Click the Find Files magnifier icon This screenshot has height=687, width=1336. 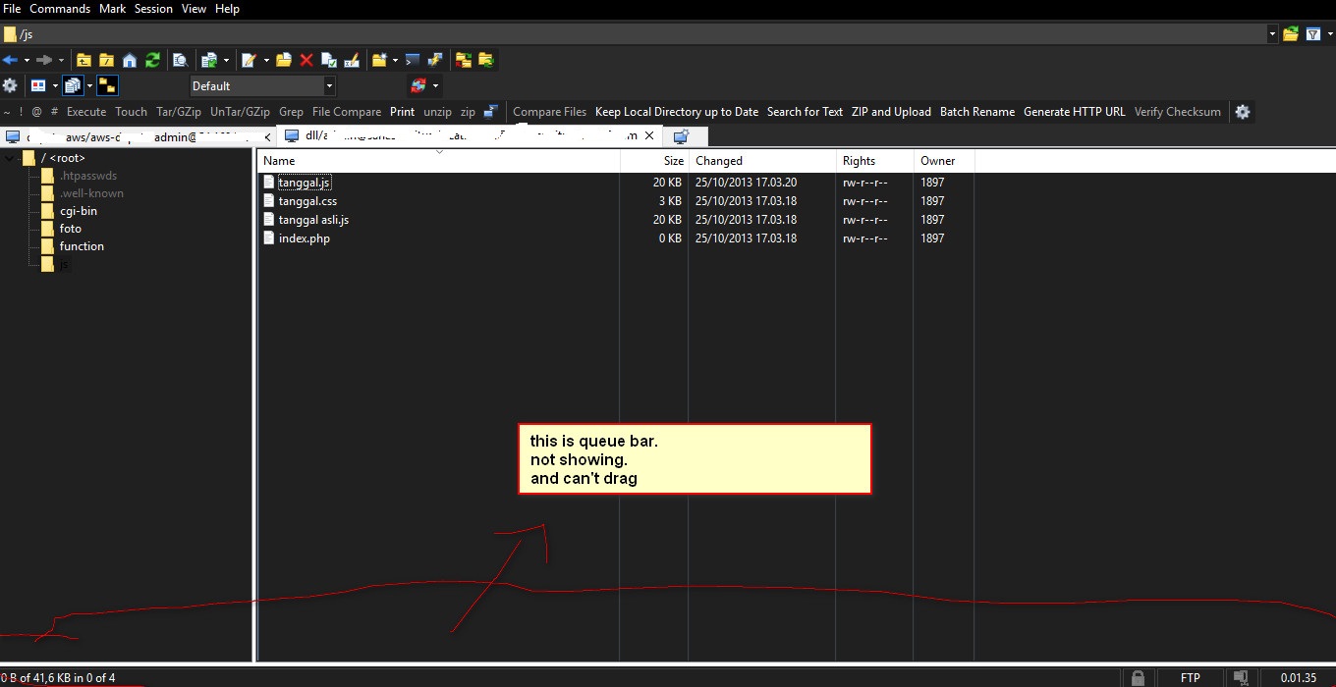click(x=180, y=60)
